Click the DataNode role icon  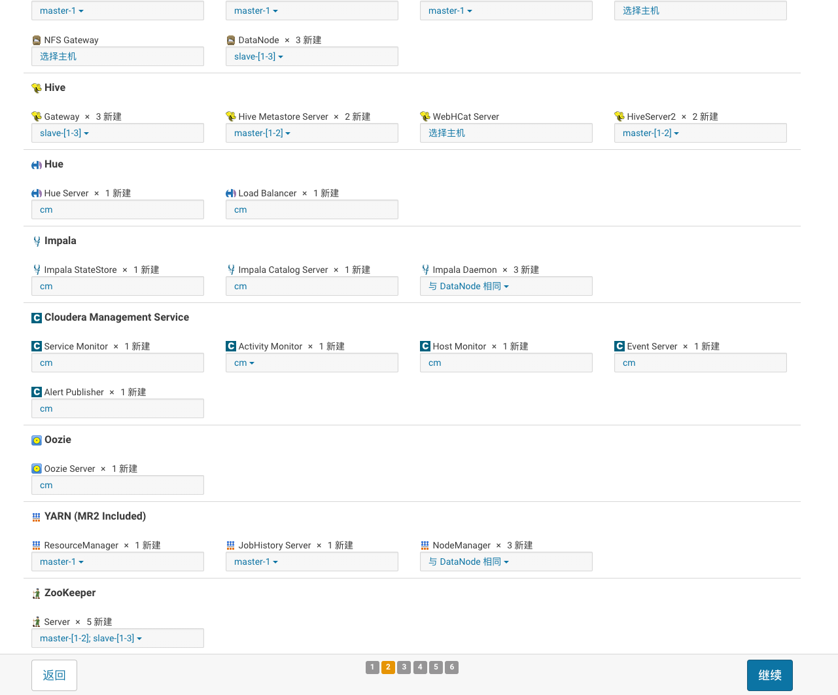point(231,41)
